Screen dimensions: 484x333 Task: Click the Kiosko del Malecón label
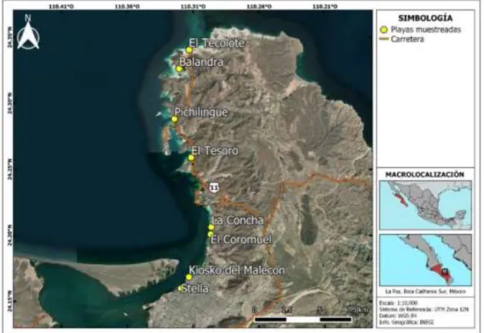237,270
